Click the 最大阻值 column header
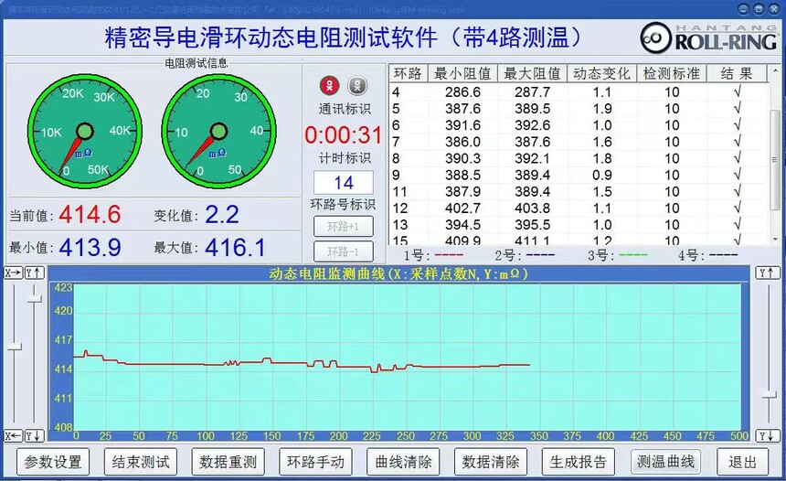The height and width of the screenshot is (481, 786). (532, 74)
